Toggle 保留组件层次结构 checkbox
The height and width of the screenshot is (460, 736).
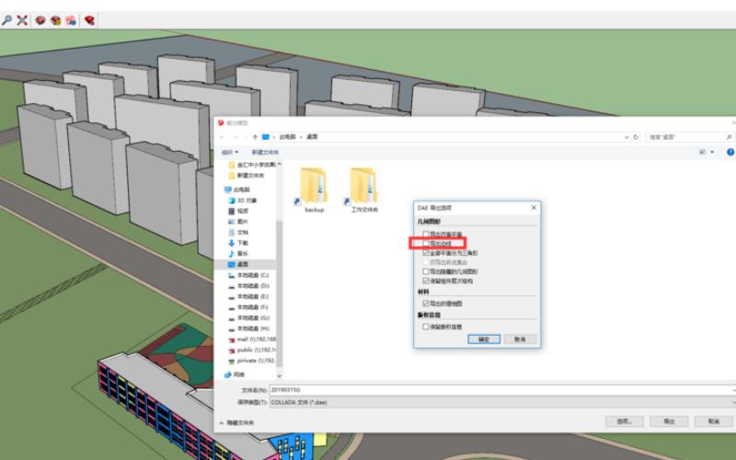tap(426, 281)
